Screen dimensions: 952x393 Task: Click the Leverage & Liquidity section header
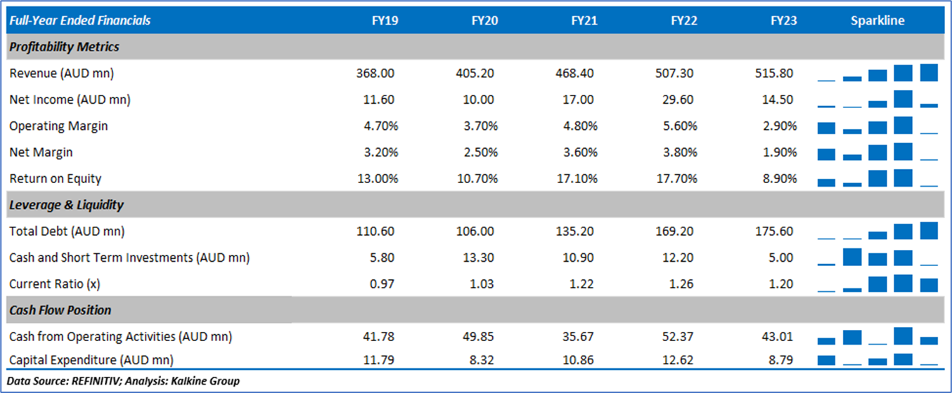[66, 205]
